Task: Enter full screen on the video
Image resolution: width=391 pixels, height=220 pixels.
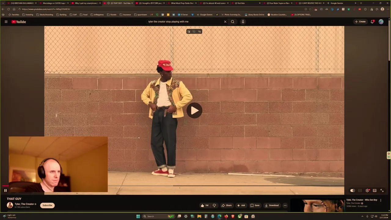Action: [382, 190]
